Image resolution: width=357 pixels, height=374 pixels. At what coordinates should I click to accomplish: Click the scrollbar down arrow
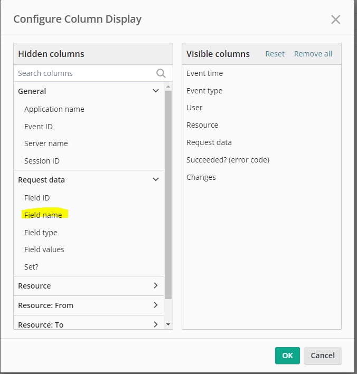[168, 324]
